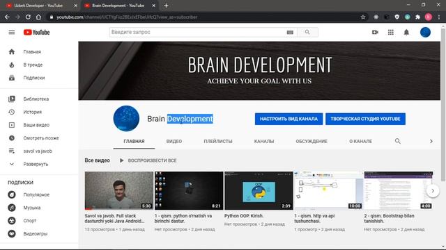Bookmark this page with the star icon
The height and width of the screenshot is (250, 446).
tap(363, 17)
